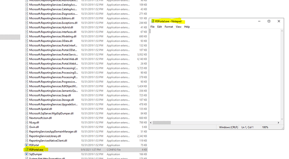
Task: Select the Microsoft.ReportingServices.Soap.dll file name
Action: pyautogui.click(x=50, y=95)
